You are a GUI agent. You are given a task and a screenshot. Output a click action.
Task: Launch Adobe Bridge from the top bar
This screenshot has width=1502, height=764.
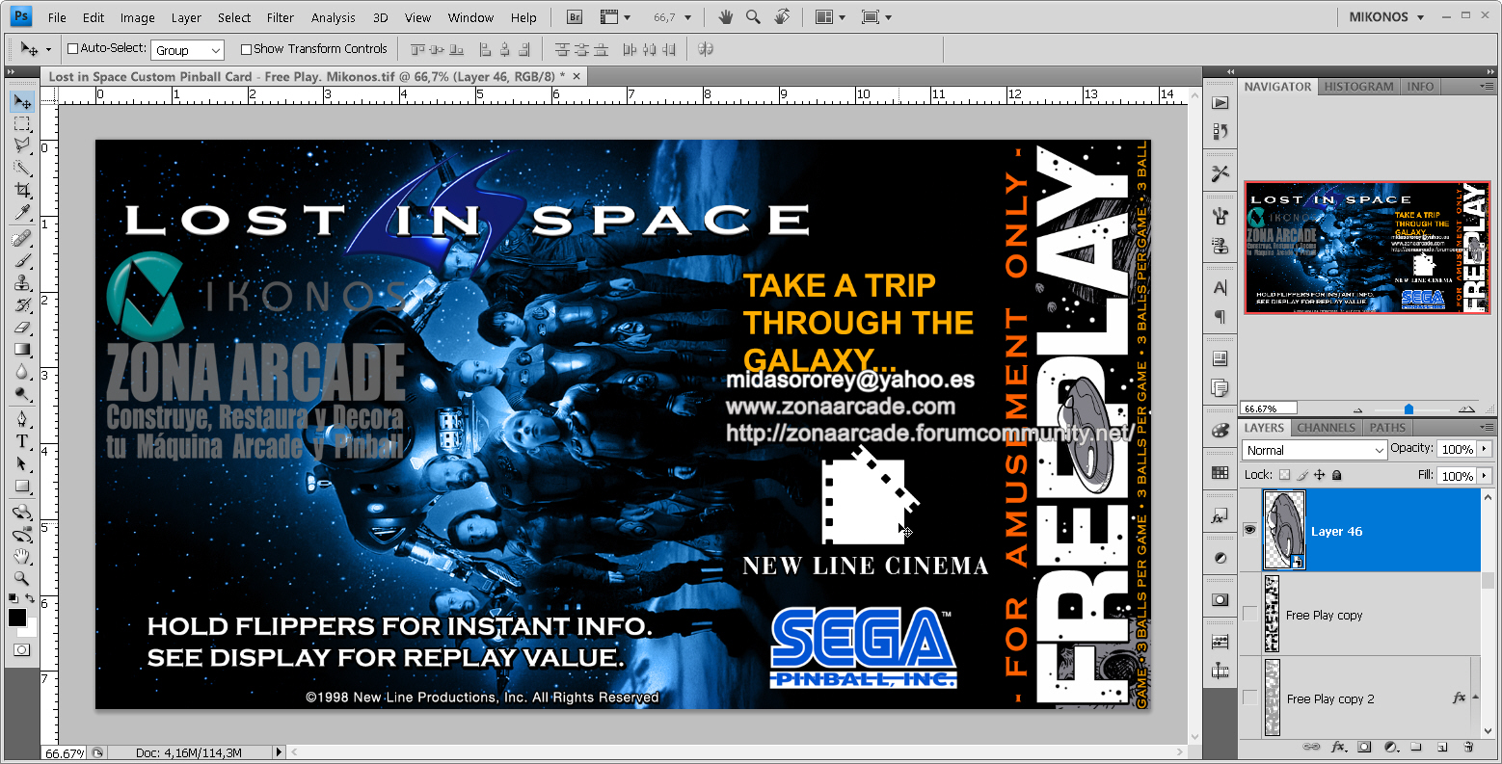pyautogui.click(x=575, y=17)
